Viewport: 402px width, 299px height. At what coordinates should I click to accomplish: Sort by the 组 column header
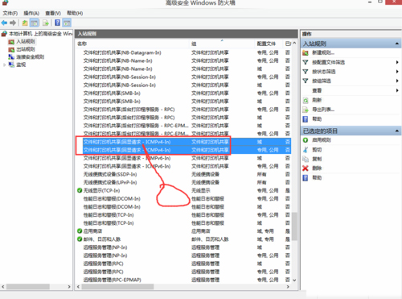click(222, 44)
